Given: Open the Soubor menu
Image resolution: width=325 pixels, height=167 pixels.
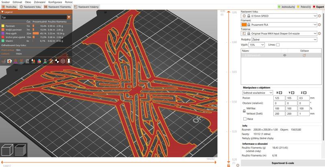Looking at the screenshot, I should pyautogui.click(x=5, y=2).
